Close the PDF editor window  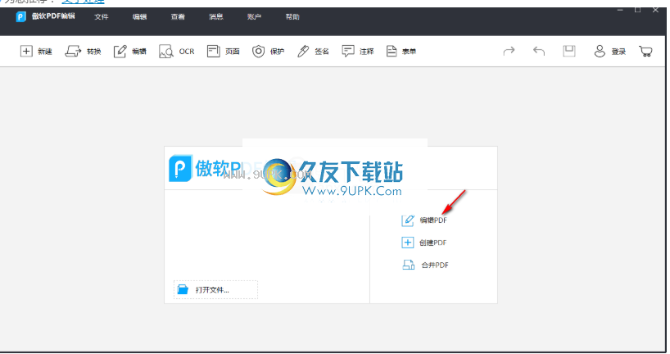coord(655,10)
